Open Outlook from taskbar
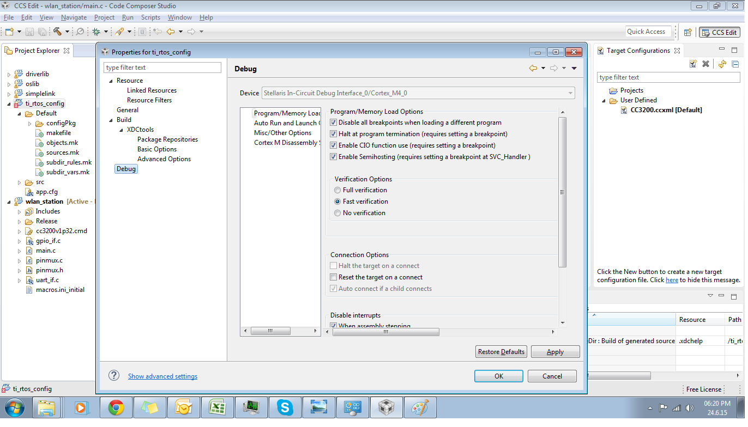The height and width of the screenshot is (427, 748). (183, 407)
